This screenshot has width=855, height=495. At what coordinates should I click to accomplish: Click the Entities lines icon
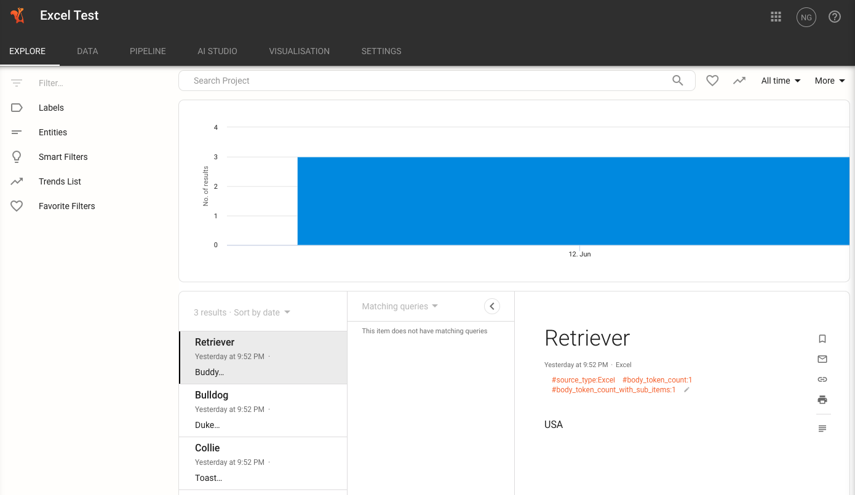tap(17, 132)
